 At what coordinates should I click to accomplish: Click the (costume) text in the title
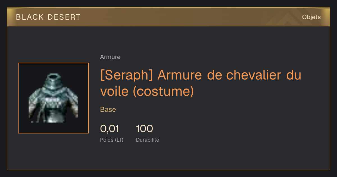(163, 92)
